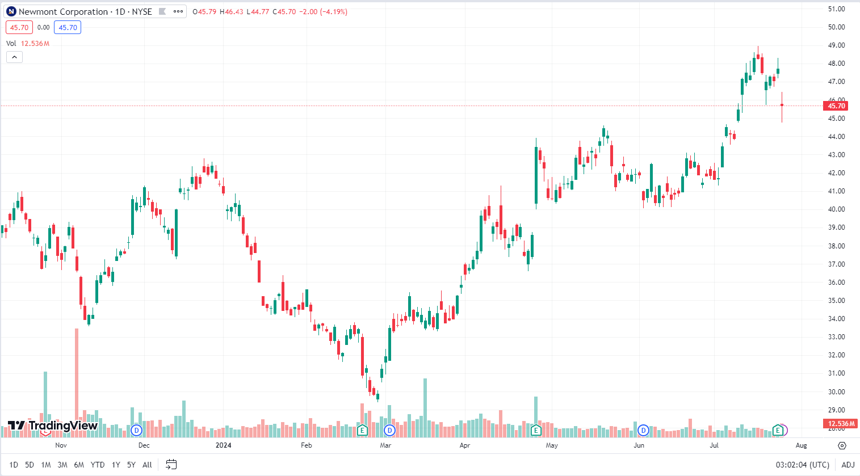Select the 1M time range
The height and width of the screenshot is (476, 860).
[x=46, y=465]
